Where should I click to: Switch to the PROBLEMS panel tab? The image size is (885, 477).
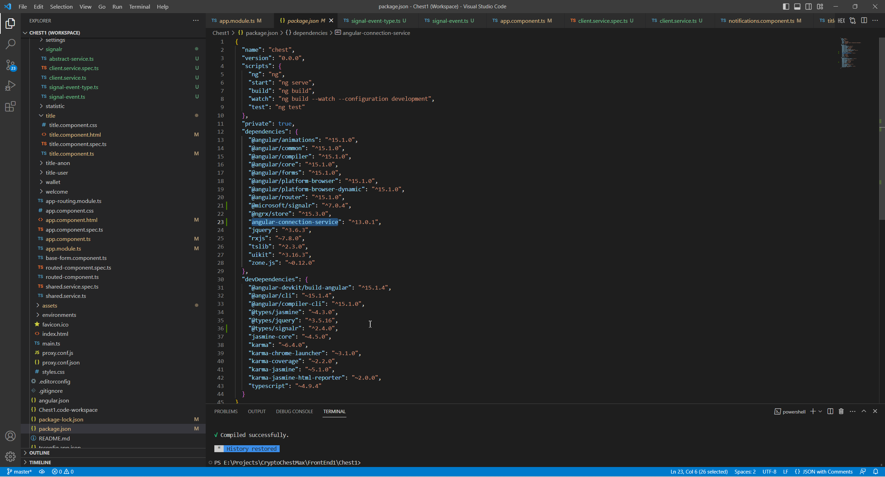pos(226,411)
